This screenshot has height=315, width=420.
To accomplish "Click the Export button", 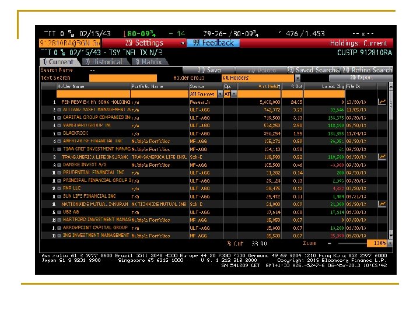I will point(361,78).
